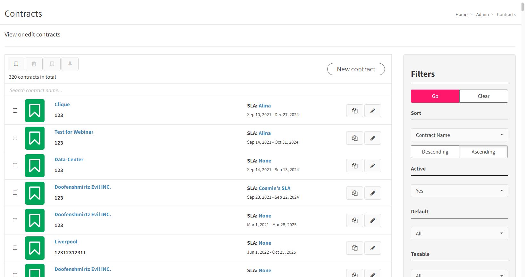Apply filters with the Go button
Screen dimensions: 525x277
click(x=435, y=96)
